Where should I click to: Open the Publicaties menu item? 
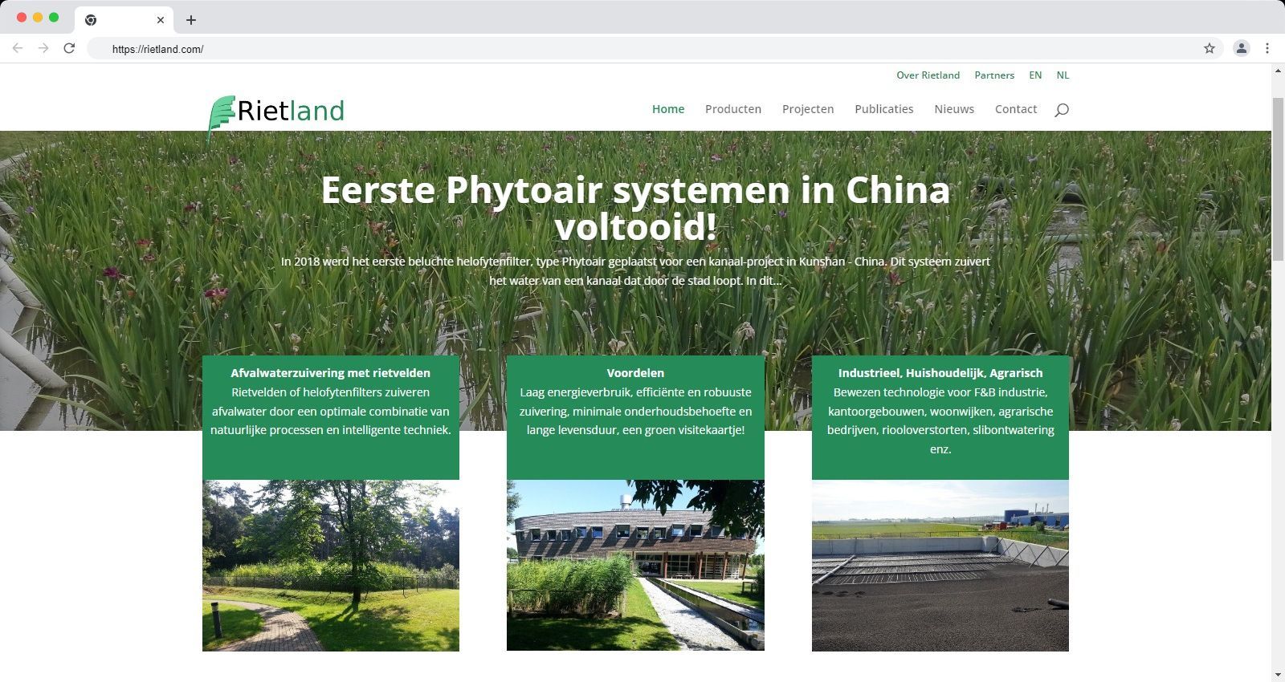[x=884, y=109]
